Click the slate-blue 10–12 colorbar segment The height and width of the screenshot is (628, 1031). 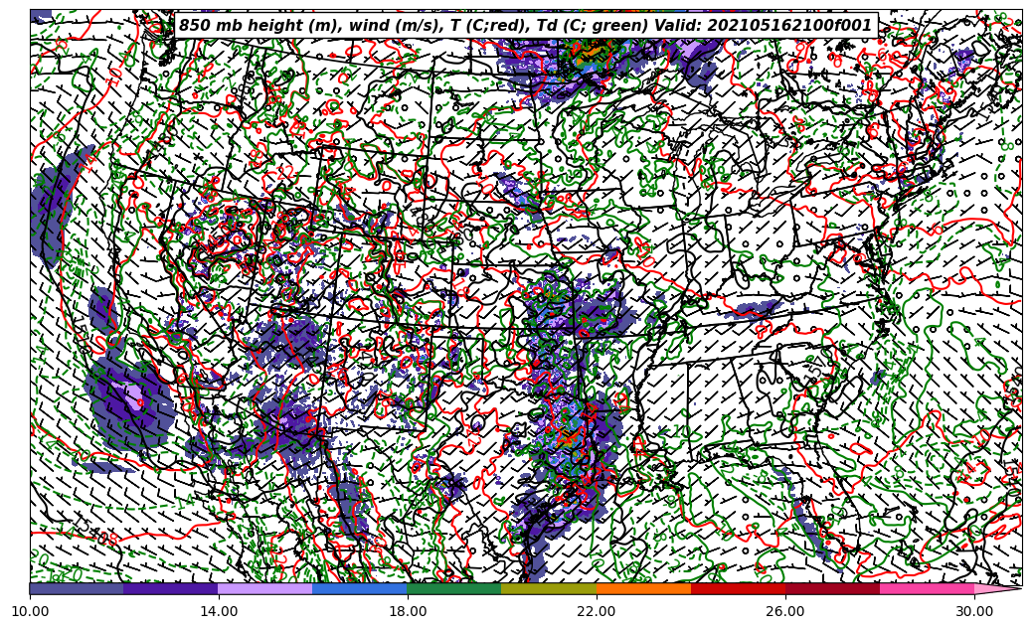coord(77,588)
